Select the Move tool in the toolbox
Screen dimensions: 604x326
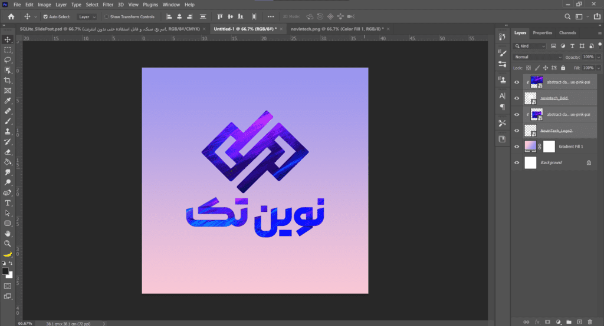coord(7,39)
